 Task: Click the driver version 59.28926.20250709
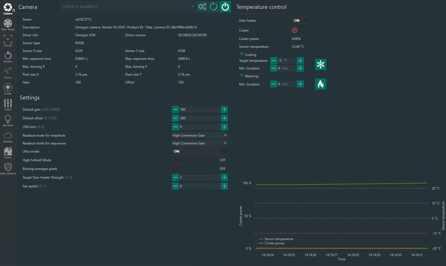coord(192,35)
